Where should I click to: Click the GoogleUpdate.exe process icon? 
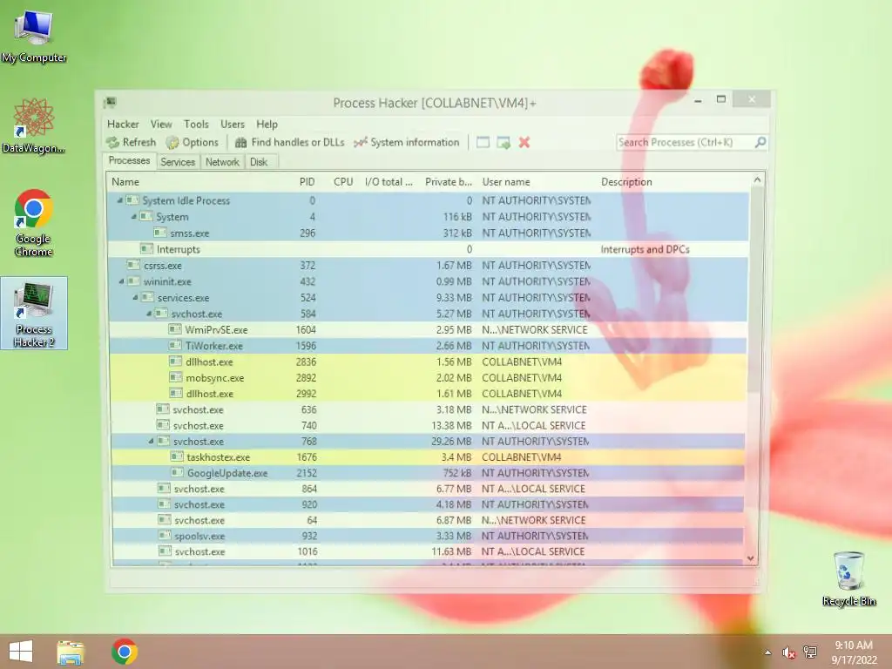(x=177, y=473)
